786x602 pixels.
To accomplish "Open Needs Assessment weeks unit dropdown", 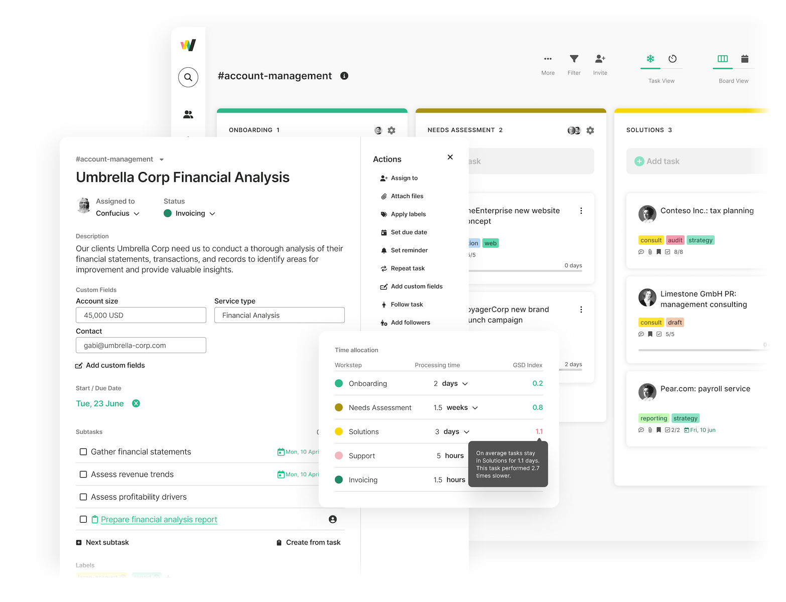I will click(x=475, y=408).
